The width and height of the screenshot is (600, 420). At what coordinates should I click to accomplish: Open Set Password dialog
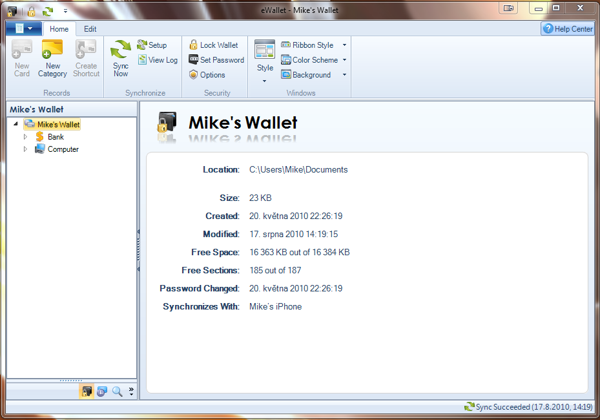[216, 60]
